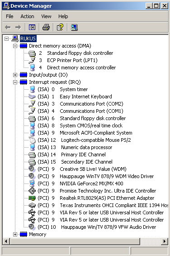170x256 pixels.
Task: Collapse the RUKUS root node
Action: (6, 39)
